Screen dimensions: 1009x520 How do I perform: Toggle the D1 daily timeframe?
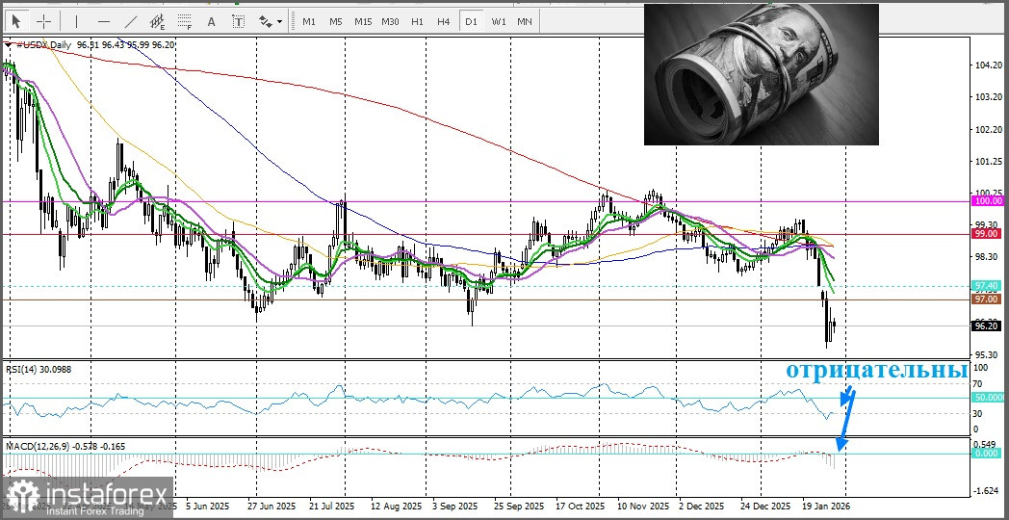[471, 21]
